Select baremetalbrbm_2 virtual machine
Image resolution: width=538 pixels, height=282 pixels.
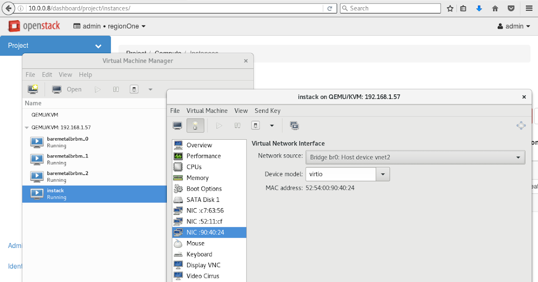point(94,176)
